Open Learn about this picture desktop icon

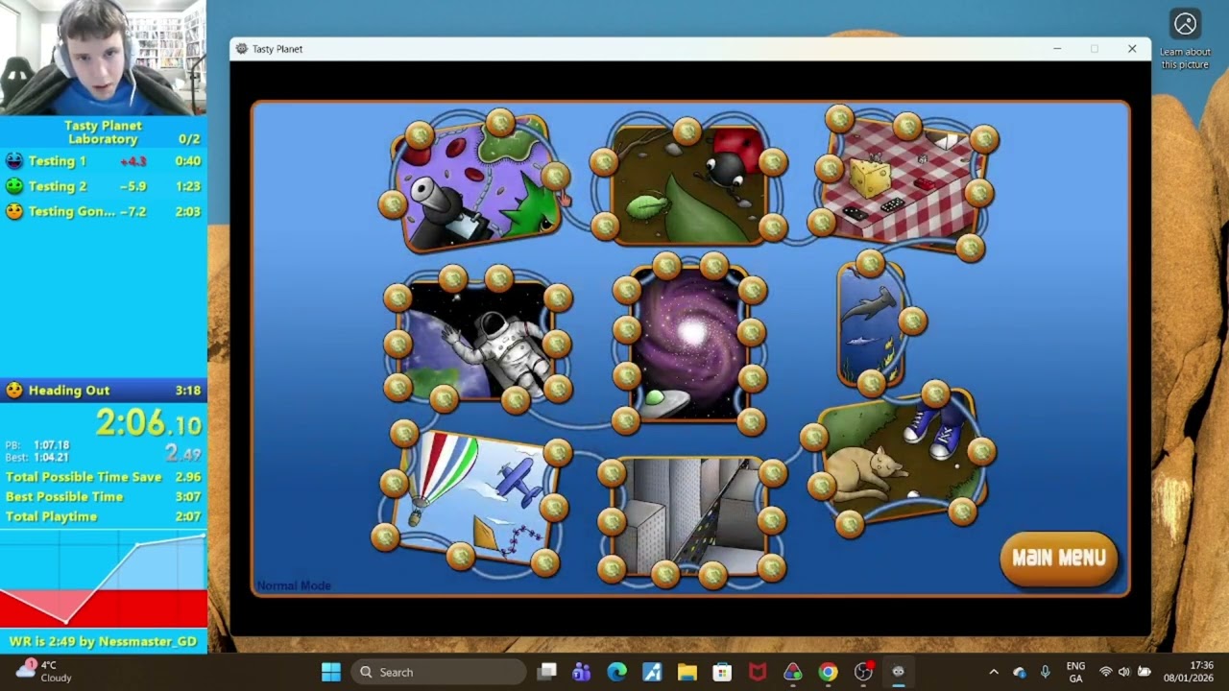point(1185,40)
